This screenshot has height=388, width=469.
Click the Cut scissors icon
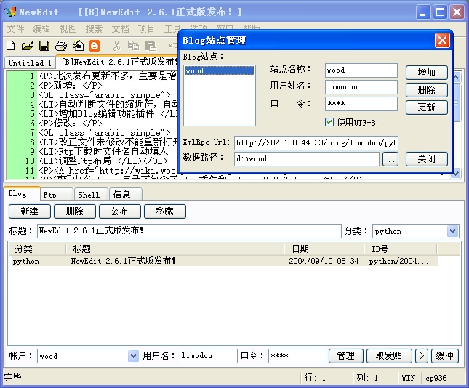click(116, 46)
